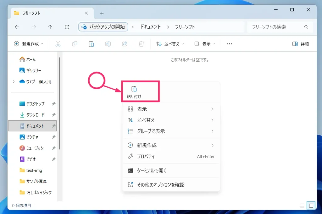The height and width of the screenshot is (214, 322).
Task: Open the 表示 toolbar dropdown
Action: coord(204,44)
